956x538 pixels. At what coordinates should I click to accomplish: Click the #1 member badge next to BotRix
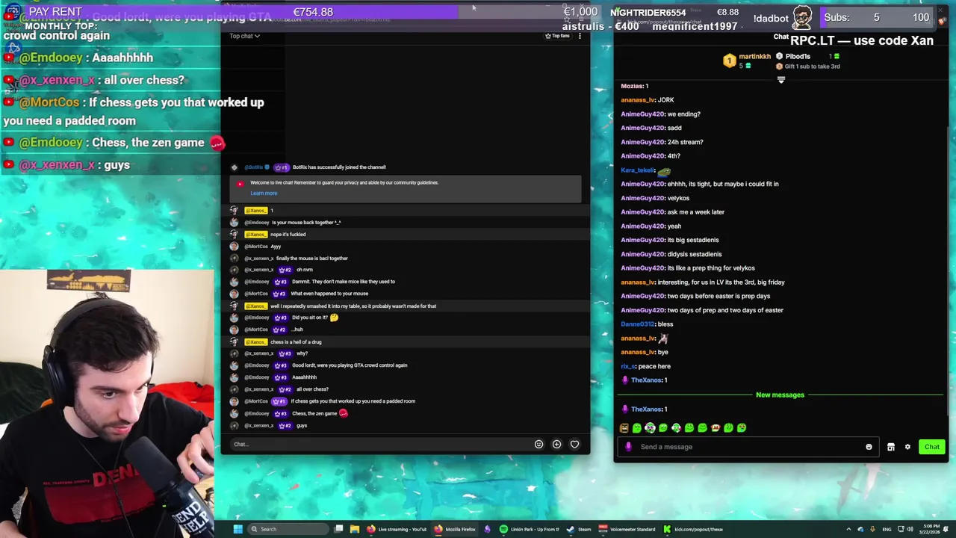(282, 167)
